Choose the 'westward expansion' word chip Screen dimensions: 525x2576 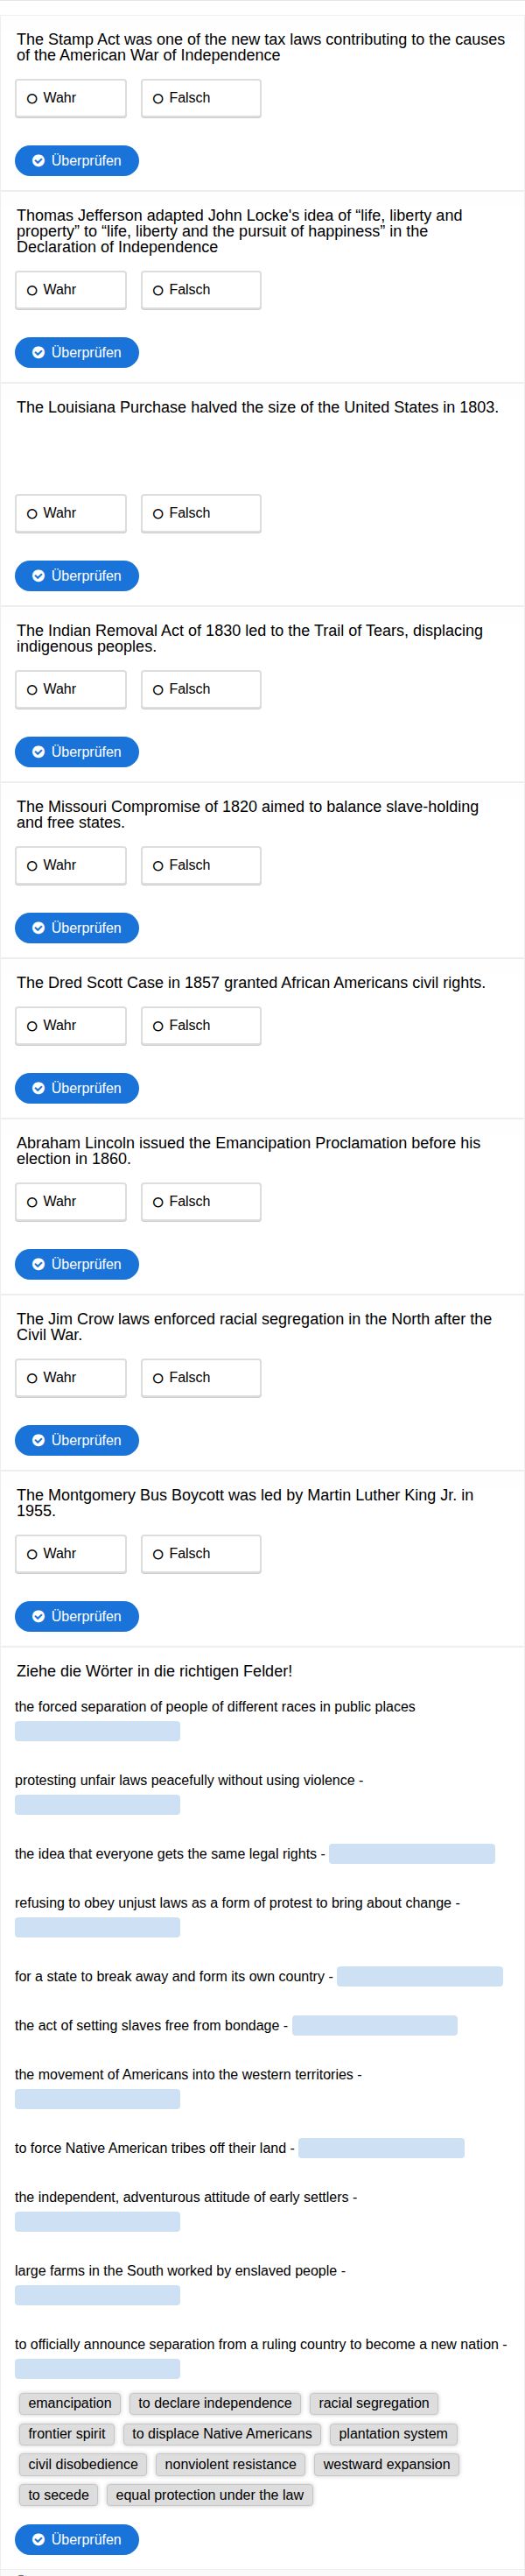click(386, 2464)
